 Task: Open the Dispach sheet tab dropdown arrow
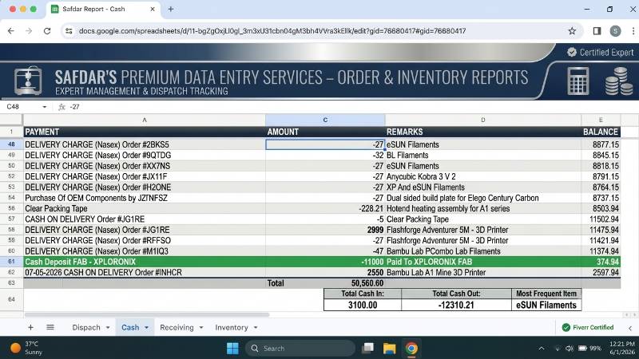pyautogui.click(x=108, y=328)
